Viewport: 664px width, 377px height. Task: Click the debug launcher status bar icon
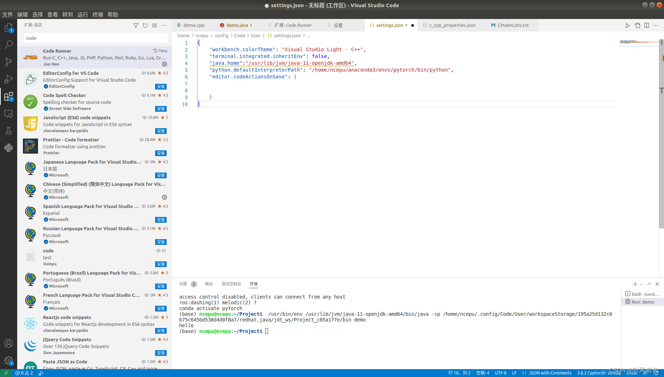point(41,373)
